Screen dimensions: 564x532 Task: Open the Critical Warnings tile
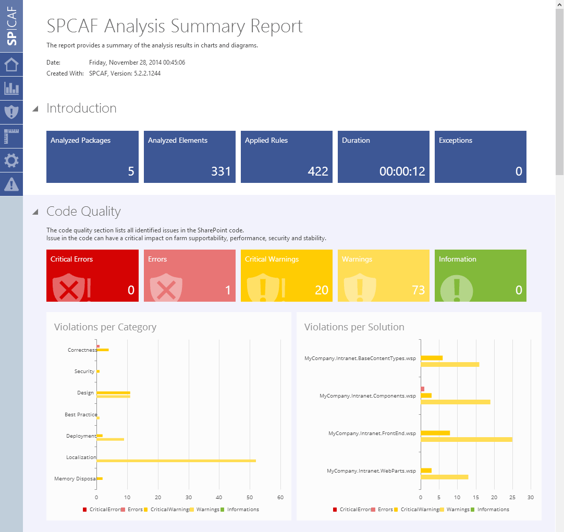(286, 276)
